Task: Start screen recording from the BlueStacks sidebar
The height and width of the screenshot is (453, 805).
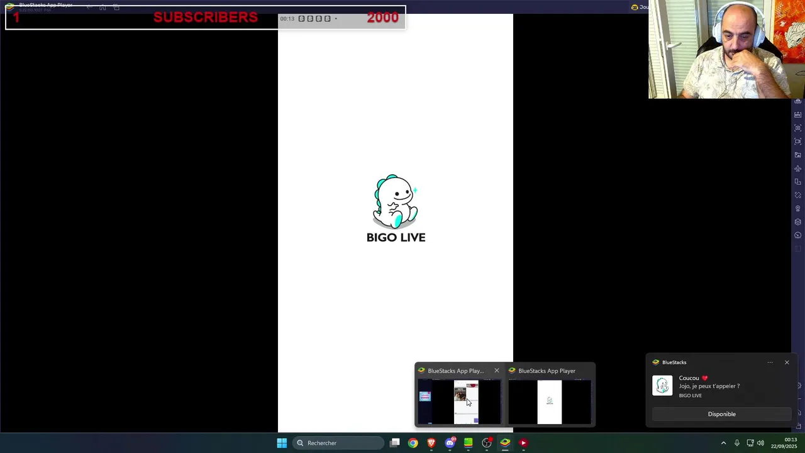Action: tap(798, 142)
